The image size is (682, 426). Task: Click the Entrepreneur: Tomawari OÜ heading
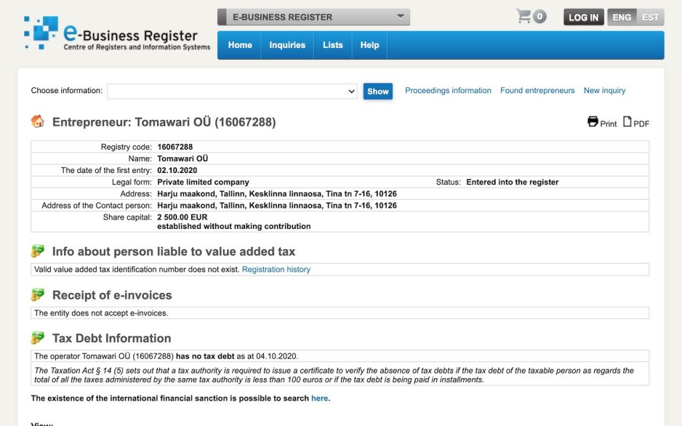[x=164, y=122]
